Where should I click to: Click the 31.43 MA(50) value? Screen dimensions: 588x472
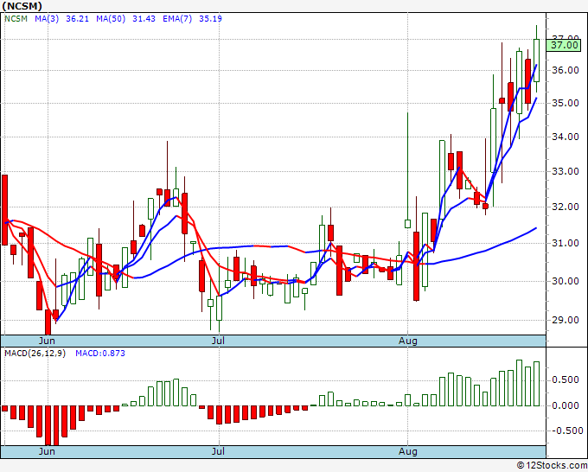(144, 19)
